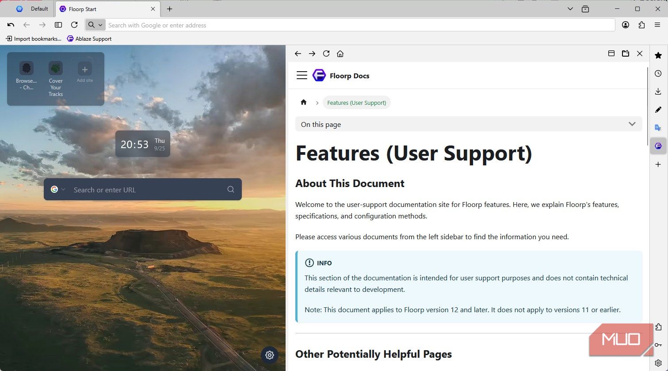
Task: Open the search engine selector in the address bar
Action: (95, 25)
